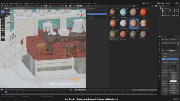Collapse the Surface panel
Screen dimensions: 180x101
pyautogui.click(x=170, y=56)
